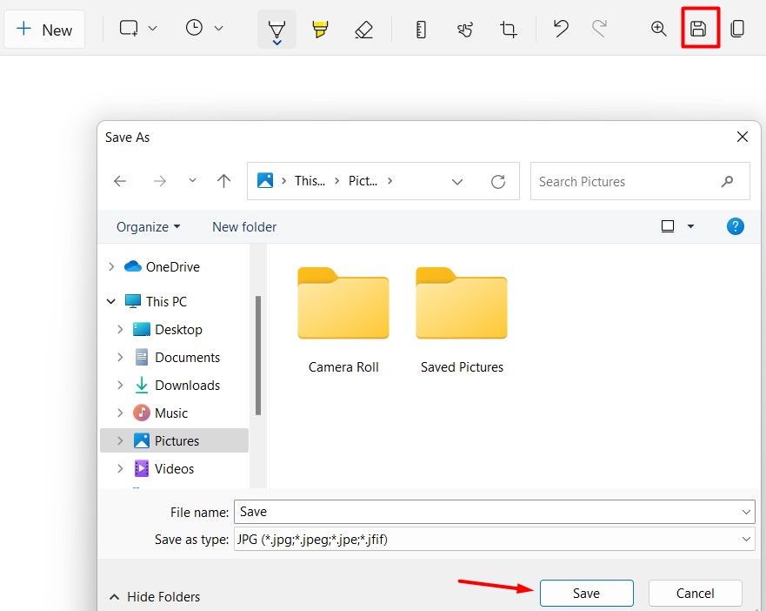Image resolution: width=766 pixels, height=611 pixels.
Task: Open the snip delay timer dropdown
Action: click(x=205, y=29)
